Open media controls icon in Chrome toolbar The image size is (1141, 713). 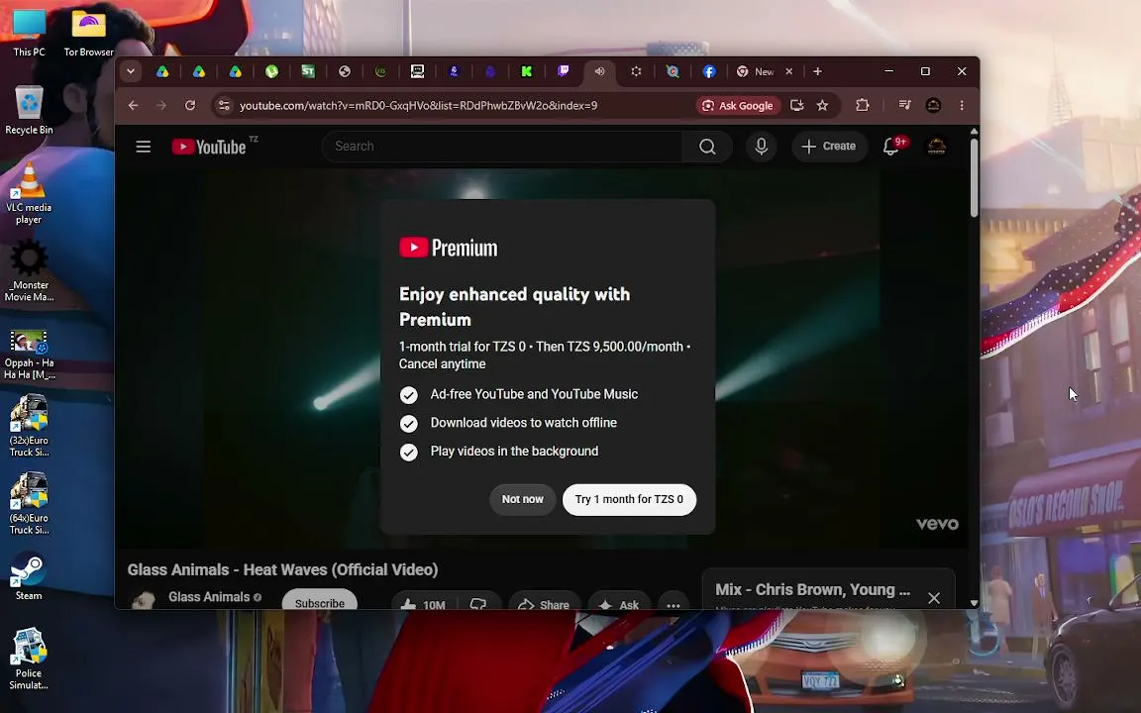click(x=904, y=106)
